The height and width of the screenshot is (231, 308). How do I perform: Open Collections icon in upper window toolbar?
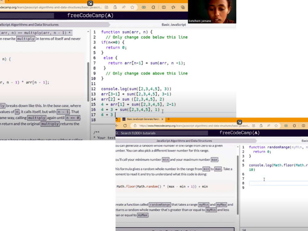(x=183, y=7)
